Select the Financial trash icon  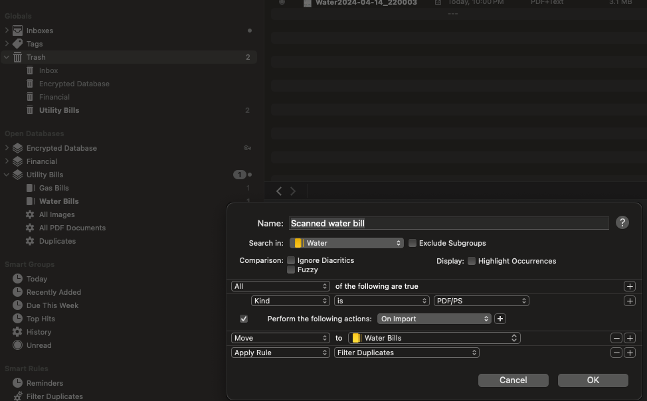pyautogui.click(x=30, y=96)
